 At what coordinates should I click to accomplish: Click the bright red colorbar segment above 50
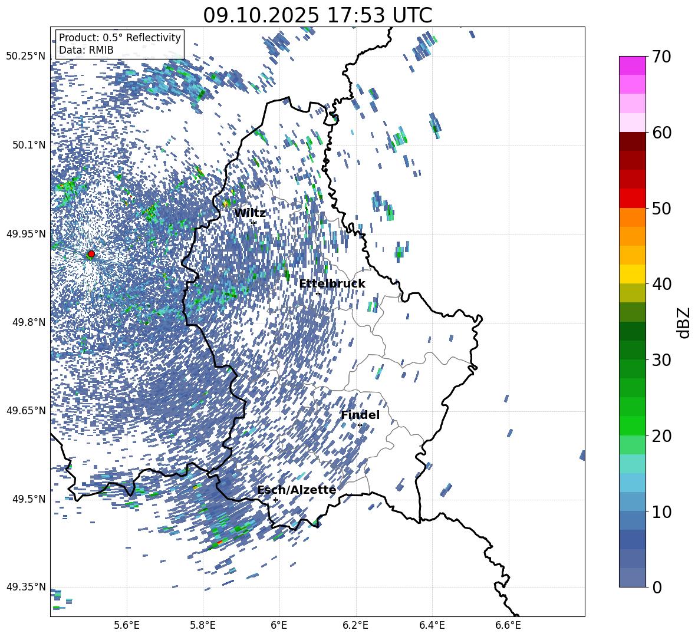[x=632, y=198]
